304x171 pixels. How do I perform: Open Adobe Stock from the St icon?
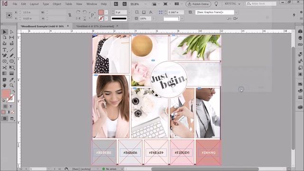[x=124, y=4]
